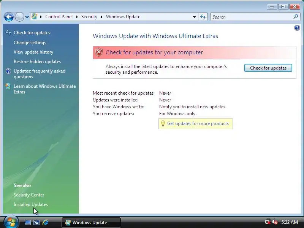
Task: Select Windows Update taskbar button
Action: point(91,222)
